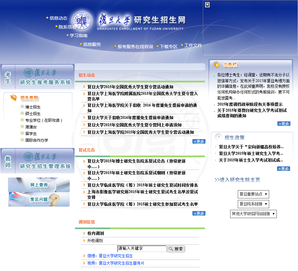The width and height of the screenshot is (298, 271).
Task: Open 复旦大学上海医学院附属医院2015年全国优秀大学生夏令营入营名单
Action: coord(143,96)
